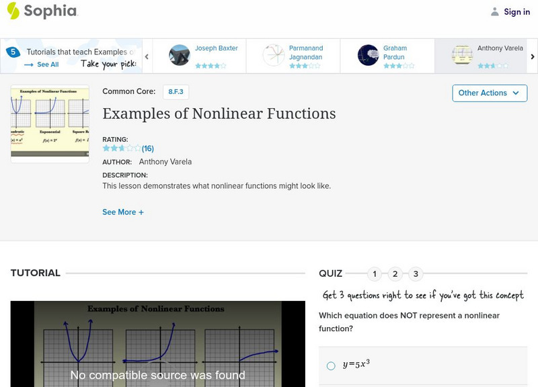Image resolution: width=538 pixels, height=387 pixels.
Task: Click quiz step circle number 2
Action: (x=394, y=273)
